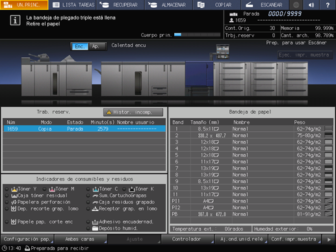336x252 pixels.
Task: Open the Histor. incomp. button
Action: [133, 112]
